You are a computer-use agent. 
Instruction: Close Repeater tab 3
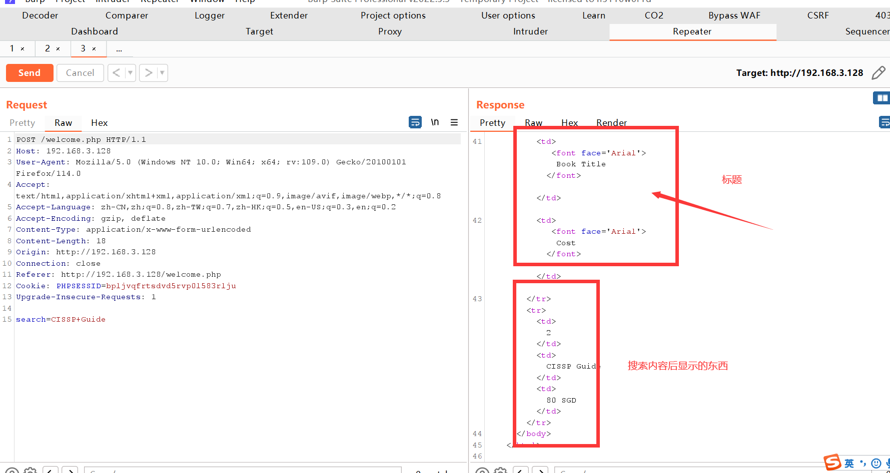94,49
